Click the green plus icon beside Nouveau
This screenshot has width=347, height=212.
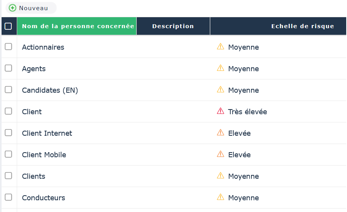[13, 8]
